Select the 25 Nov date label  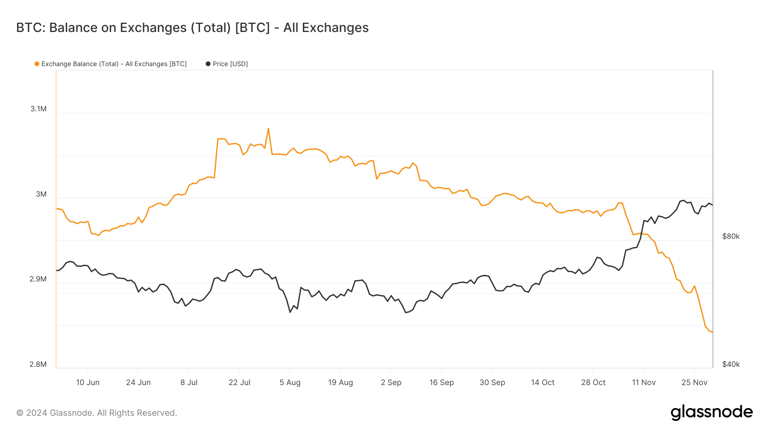pos(694,383)
